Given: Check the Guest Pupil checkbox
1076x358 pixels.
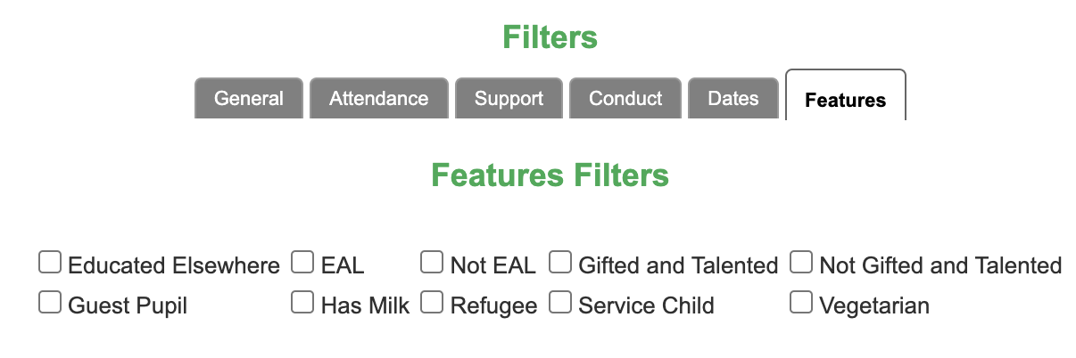Looking at the screenshot, I should pyautogui.click(x=50, y=303).
